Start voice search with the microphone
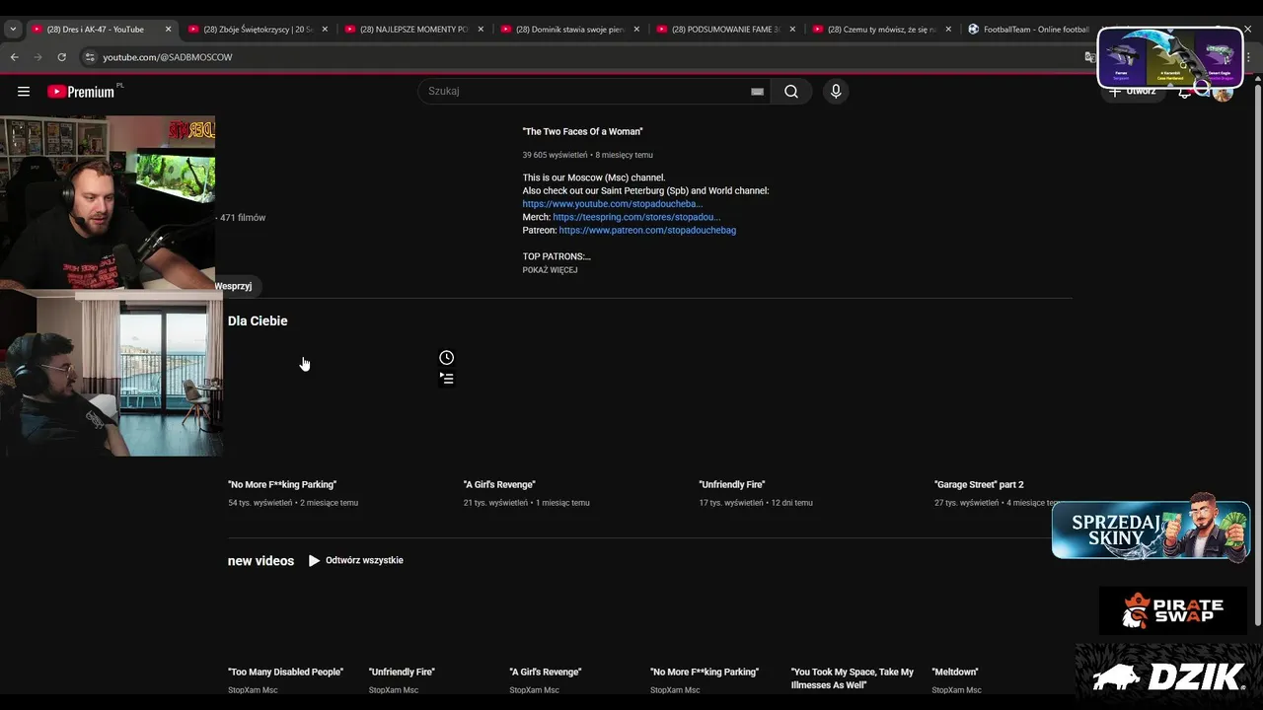This screenshot has width=1263, height=710. pyautogui.click(x=836, y=92)
